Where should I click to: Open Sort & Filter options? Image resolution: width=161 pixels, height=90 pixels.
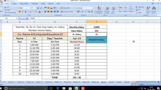click(148, 10)
